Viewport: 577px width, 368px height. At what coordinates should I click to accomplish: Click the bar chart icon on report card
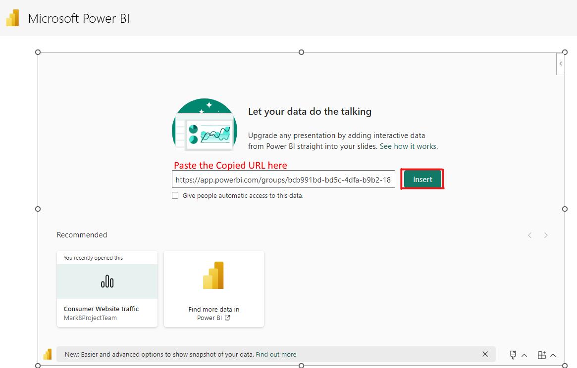107,281
